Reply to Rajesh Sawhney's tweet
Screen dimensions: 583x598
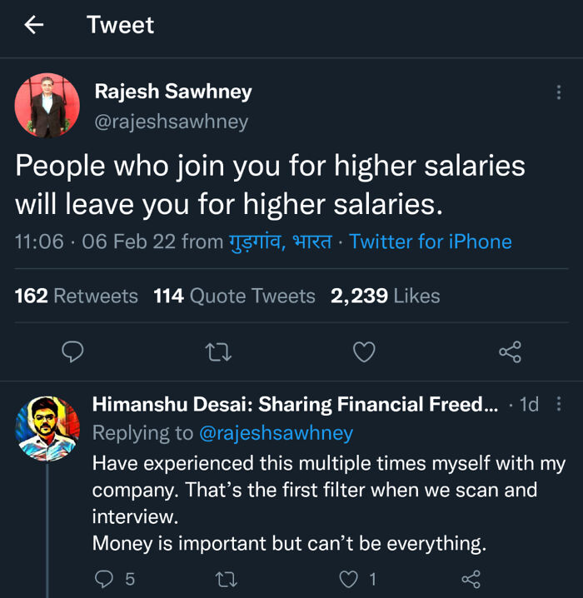(73, 352)
